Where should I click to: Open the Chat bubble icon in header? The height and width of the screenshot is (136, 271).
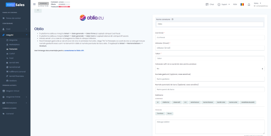pyautogui.click(x=207, y=4)
